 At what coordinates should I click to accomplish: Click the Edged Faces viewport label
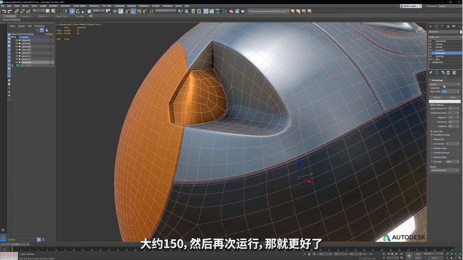(94, 24)
